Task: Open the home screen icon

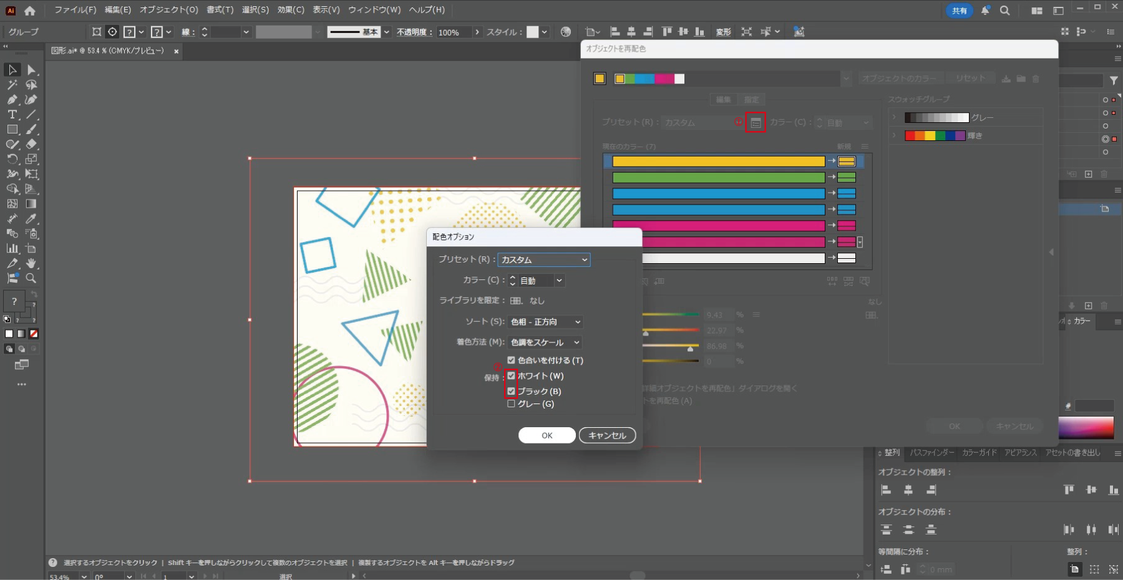Action: click(30, 10)
